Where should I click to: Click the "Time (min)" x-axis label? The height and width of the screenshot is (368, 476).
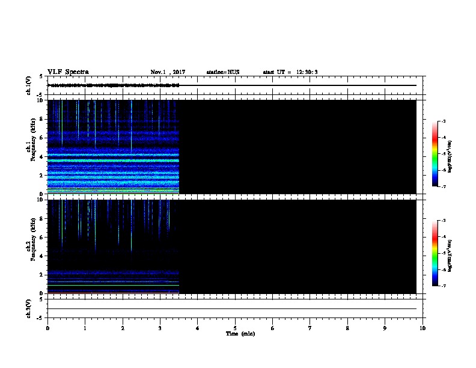pos(240,334)
